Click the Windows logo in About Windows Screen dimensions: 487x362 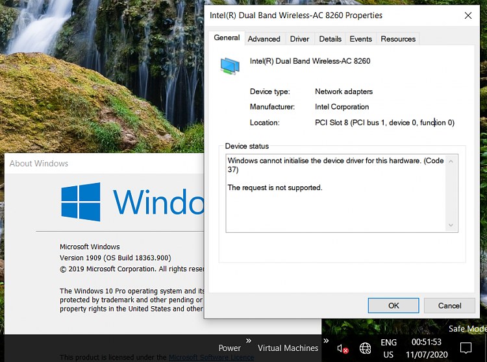pyautogui.click(x=81, y=202)
